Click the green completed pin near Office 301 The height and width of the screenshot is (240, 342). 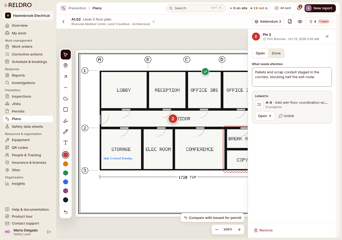coord(205,71)
